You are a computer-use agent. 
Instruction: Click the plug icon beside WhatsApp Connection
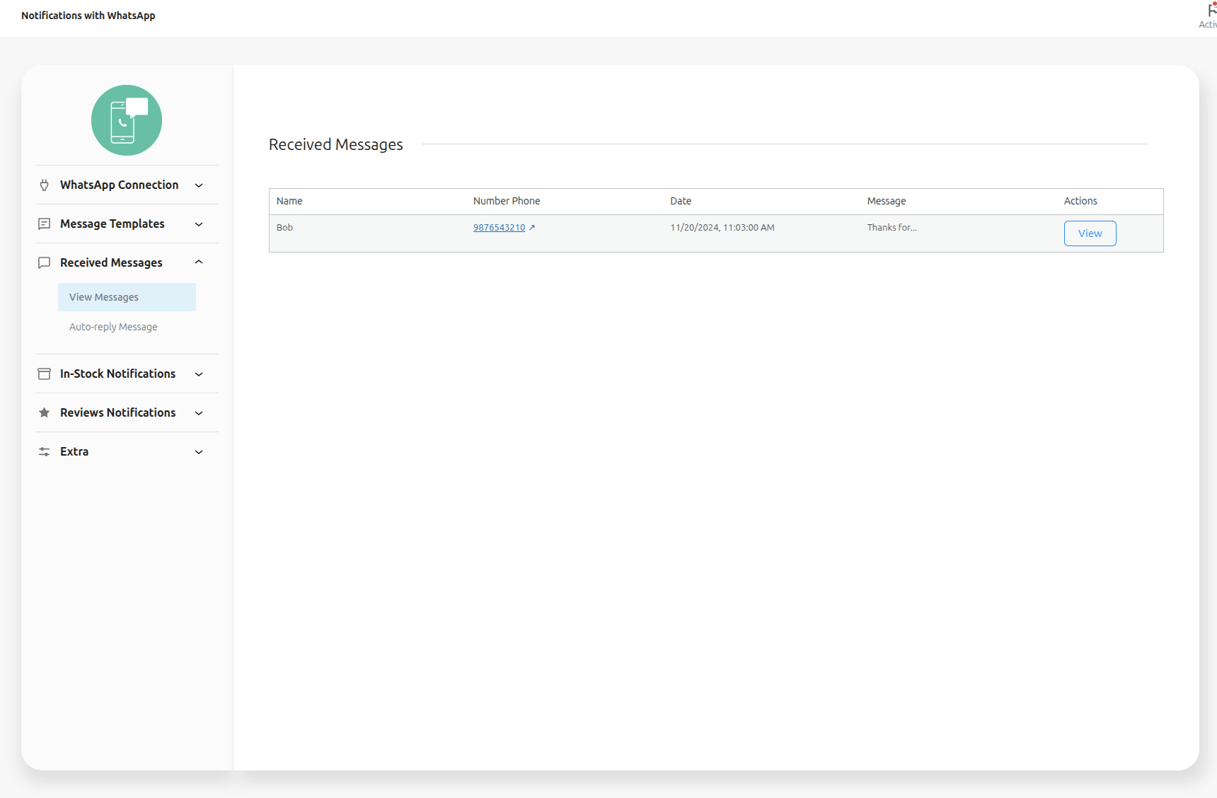(x=44, y=185)
